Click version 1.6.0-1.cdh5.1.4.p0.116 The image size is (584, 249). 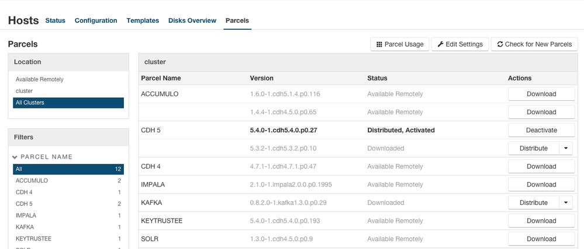click(x=285, y=94)
